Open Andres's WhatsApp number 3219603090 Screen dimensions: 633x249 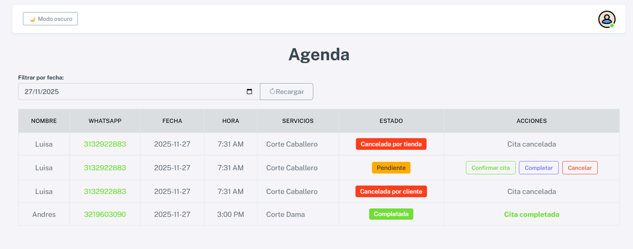(105, 214)
